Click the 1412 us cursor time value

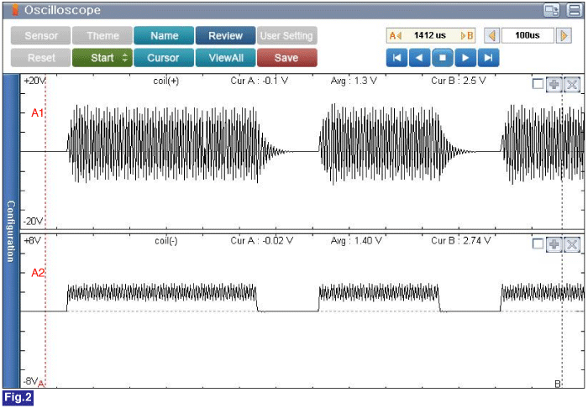[x=430, y=35]
